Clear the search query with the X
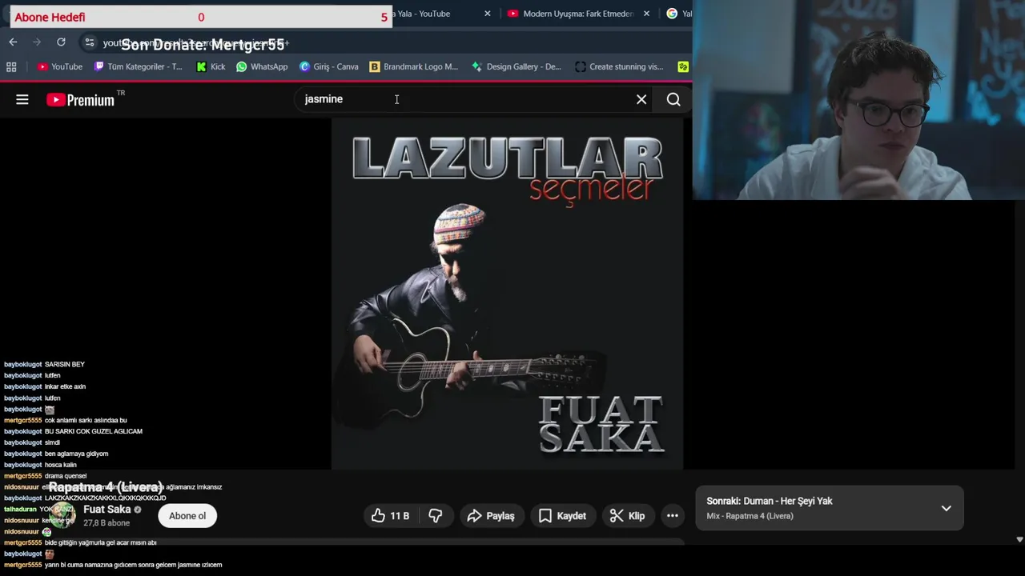Image resolution: width=1025 pixels, height=576 pixels. point(641,99)
